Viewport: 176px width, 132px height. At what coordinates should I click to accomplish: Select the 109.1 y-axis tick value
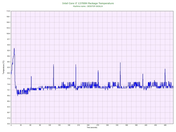(8, 17)
